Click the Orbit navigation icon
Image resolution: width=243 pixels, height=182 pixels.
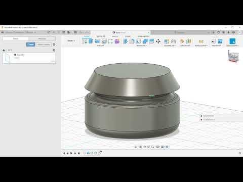pyautogui.click(x=136, y=147)
